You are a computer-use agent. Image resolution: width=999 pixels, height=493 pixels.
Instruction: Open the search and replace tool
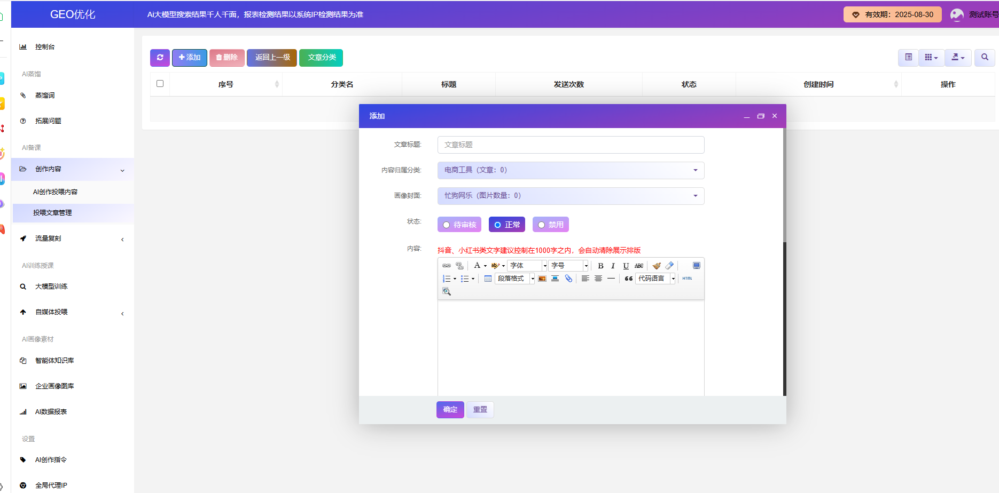tap(447, 291)
